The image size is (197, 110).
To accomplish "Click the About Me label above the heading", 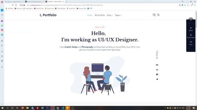I will click(x=100, y=27).
